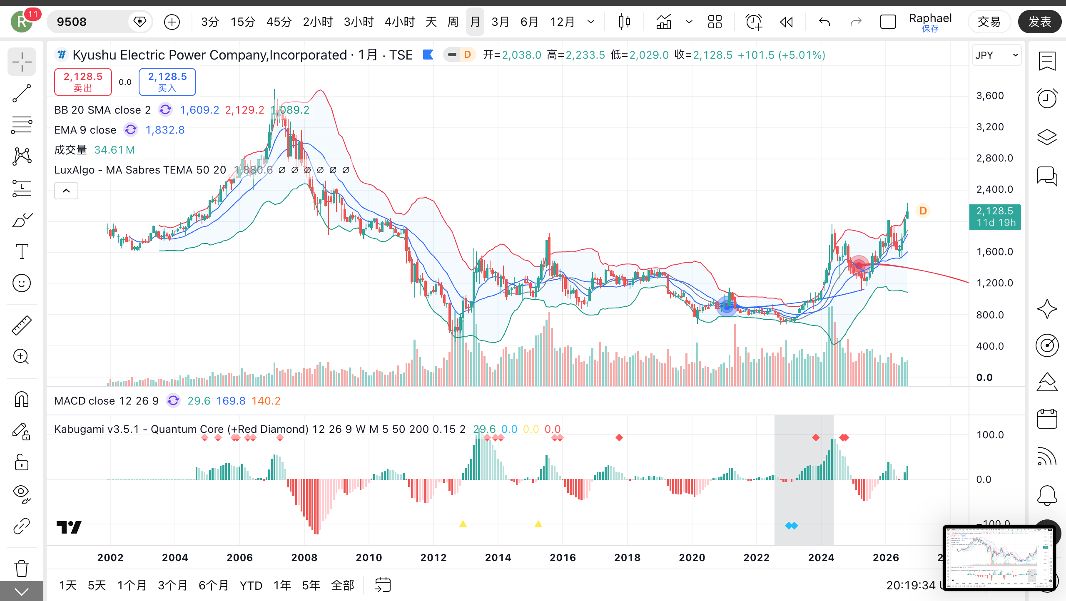Open the chats panel icon

[x=1047, y=176]
